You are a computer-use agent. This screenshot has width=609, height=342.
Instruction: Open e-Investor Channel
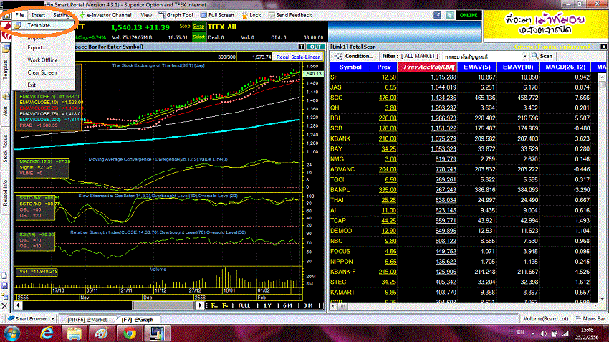105,15
